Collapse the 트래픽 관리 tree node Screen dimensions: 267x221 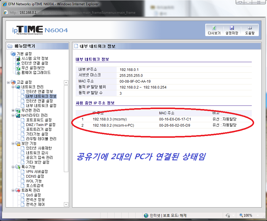pos(13,190)
